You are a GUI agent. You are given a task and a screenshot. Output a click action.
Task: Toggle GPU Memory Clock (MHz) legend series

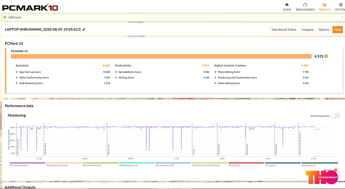pyautogui.click(x=64, y=164)
